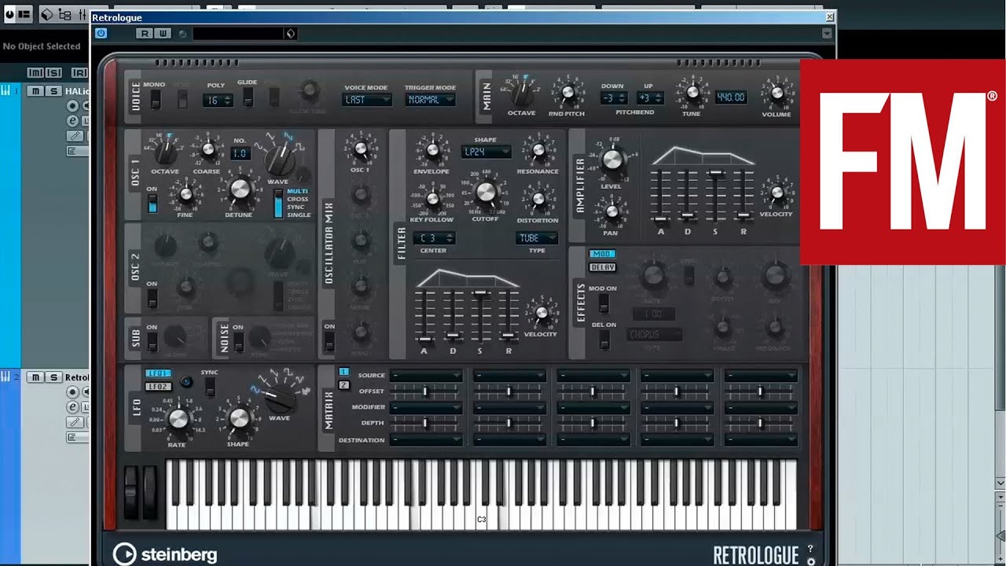Image resolution: width=1006 pixels, height=566 pixels.
Task: Click the main Volume knob
Action: (778, 93)
